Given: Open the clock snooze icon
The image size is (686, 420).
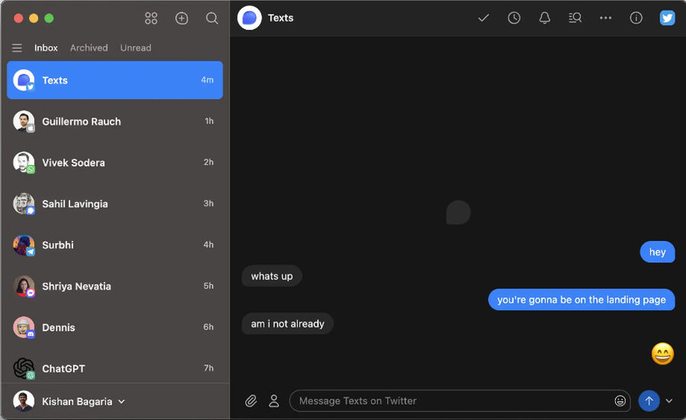Looking at the screenshot, I should 514,18.
